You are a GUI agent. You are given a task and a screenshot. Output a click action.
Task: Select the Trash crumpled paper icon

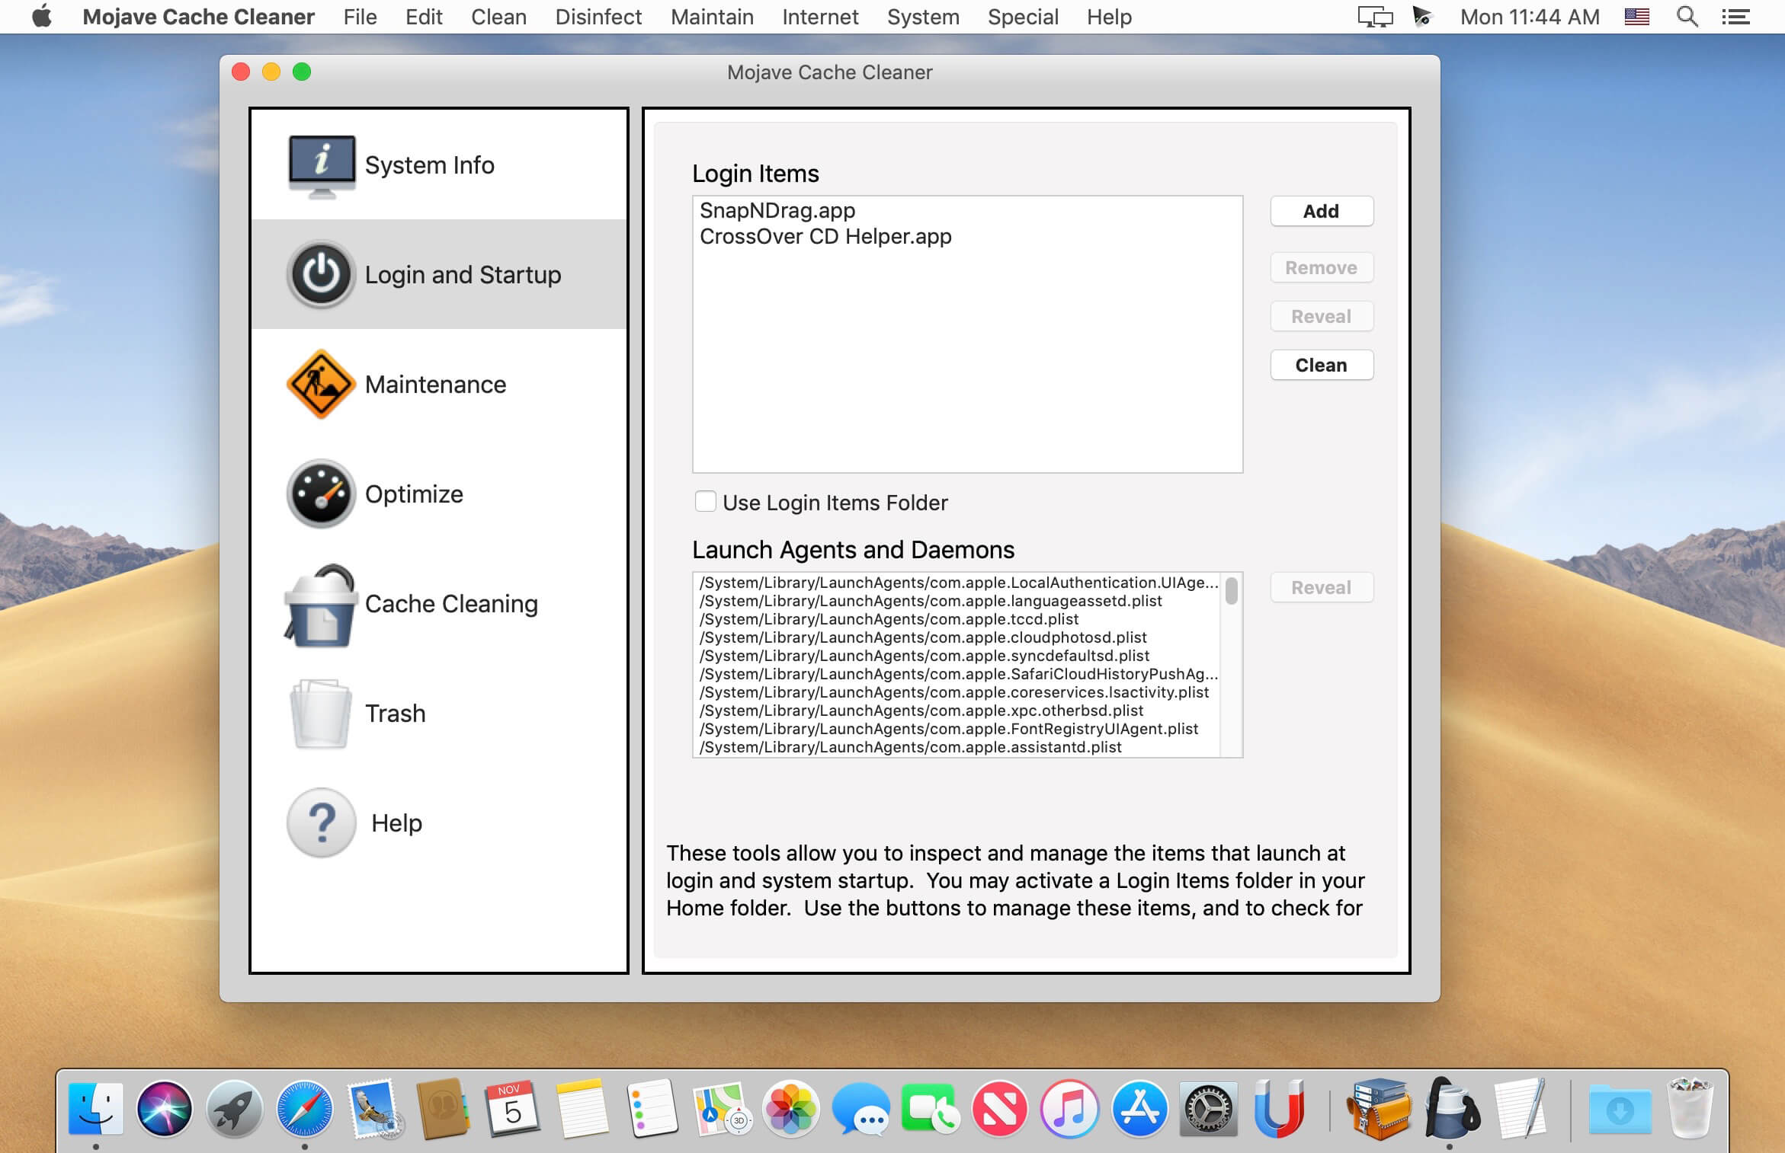321,714
